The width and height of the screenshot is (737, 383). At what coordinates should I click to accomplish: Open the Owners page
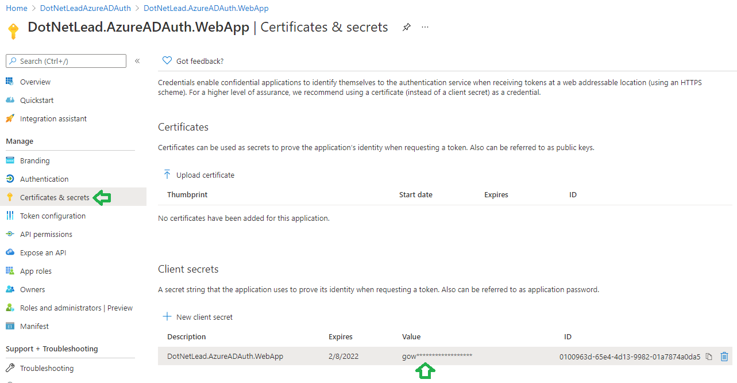(32, 289)
